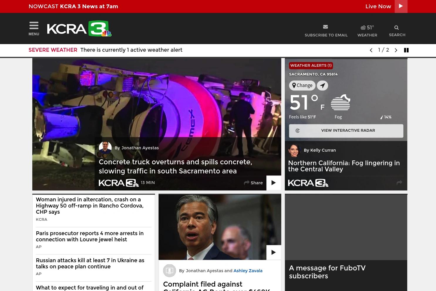This screenshot has height=291, width=436.
Task: Click the severe weather alert text
Action: (131, 50)
